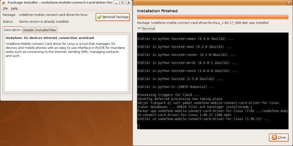Click the resize grip of Package Installer window

(x=130, y=98)
